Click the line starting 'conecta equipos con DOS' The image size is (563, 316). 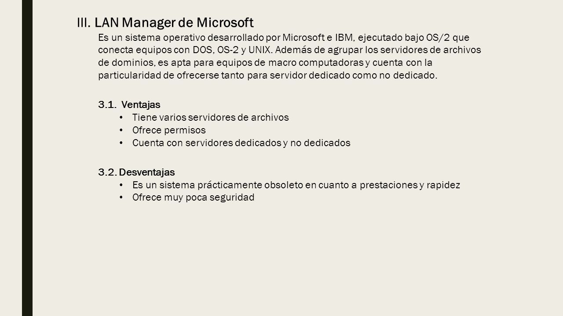[289, 50]
